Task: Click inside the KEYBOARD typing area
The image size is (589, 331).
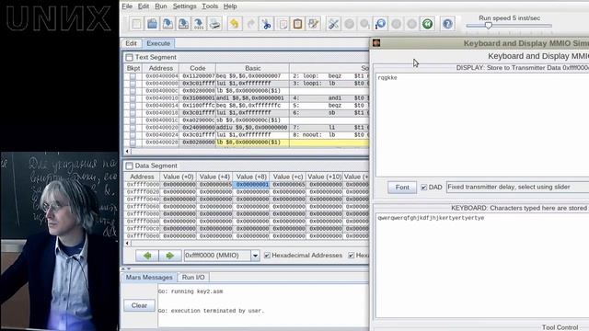Action: (482, 267)
